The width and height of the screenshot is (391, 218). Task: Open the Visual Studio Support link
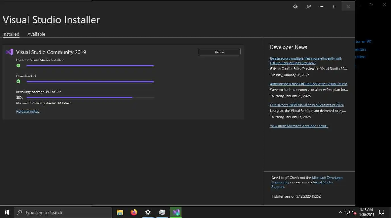tap(323, 182)
